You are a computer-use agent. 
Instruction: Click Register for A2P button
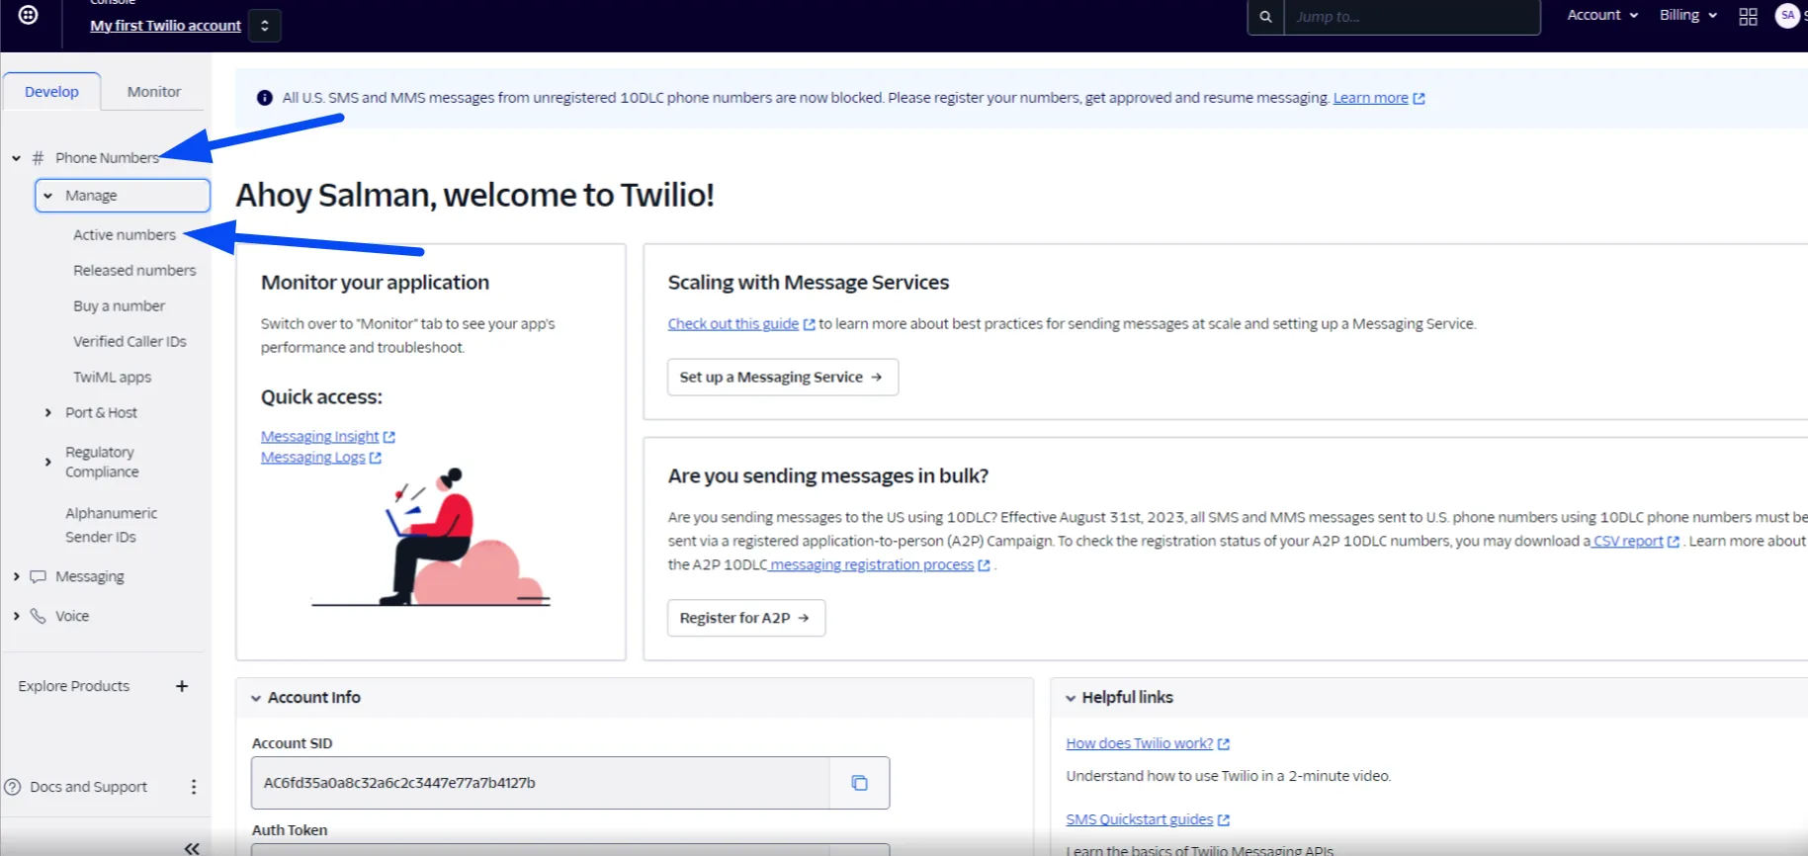point(746,618)
